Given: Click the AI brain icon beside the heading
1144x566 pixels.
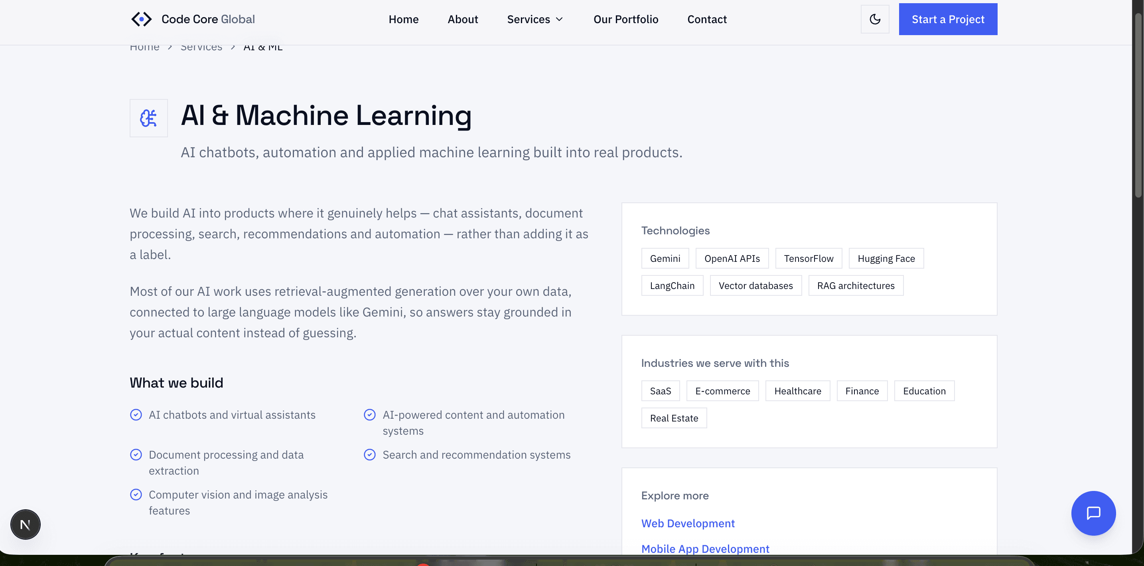Looking at the screenshot, I should (148, 118).
